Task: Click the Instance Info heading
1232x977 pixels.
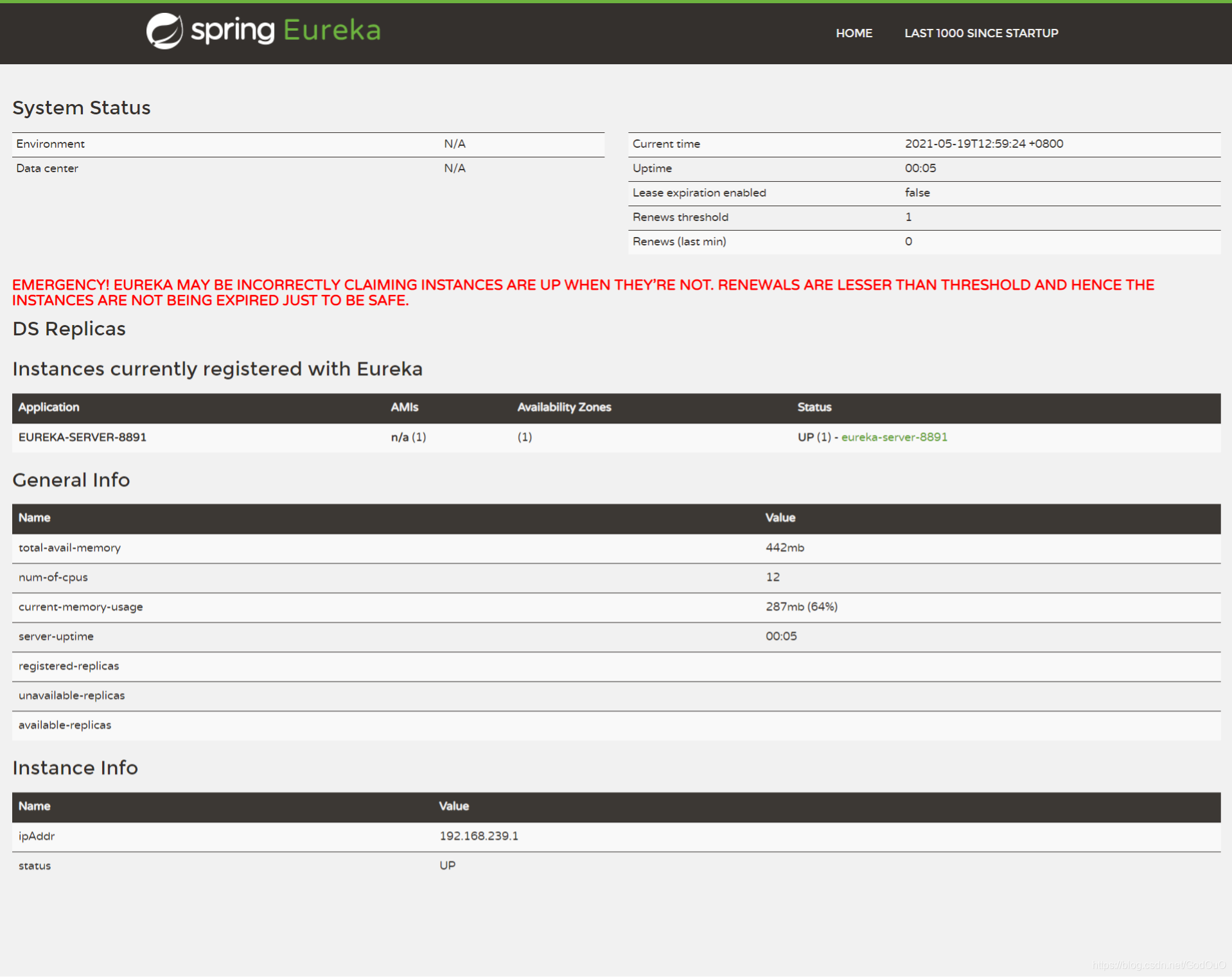Action: [x=75, y=768]
